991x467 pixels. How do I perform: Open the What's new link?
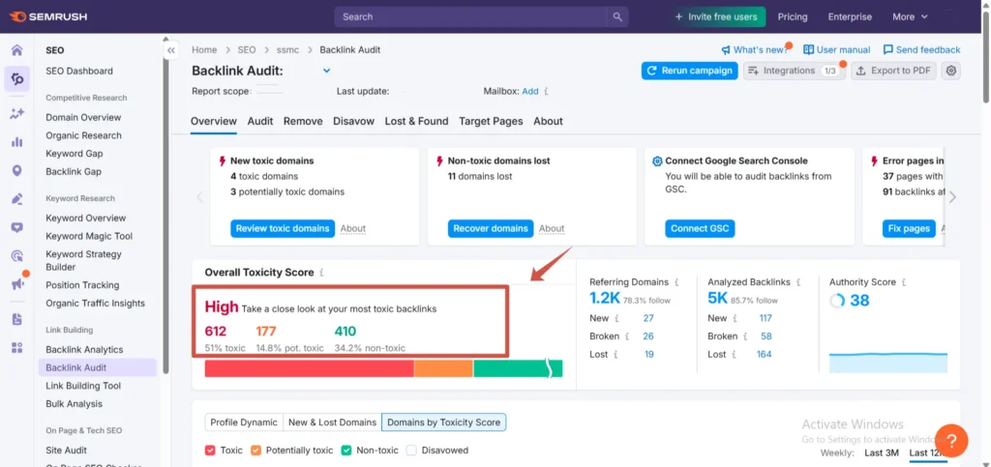pos(755,50)
